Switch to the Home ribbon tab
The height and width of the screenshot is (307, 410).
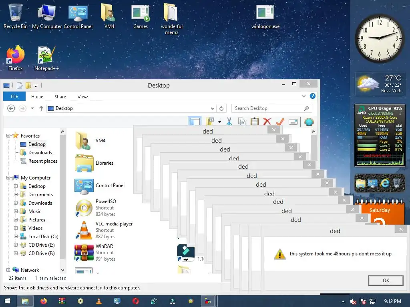click(x=37, y=97)
